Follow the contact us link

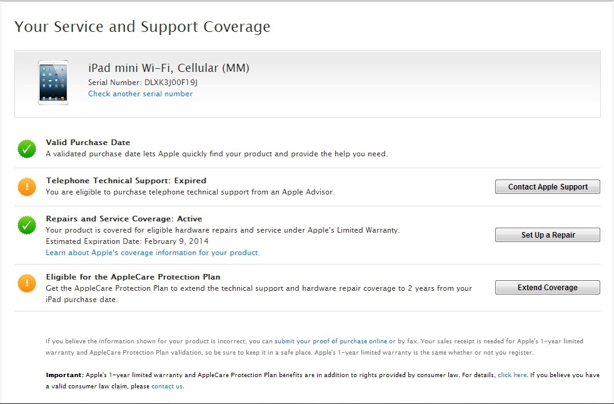[x=167, y=386]
